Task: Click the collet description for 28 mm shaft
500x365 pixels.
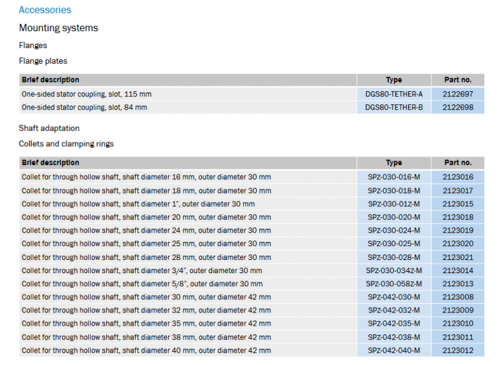Action: pos(146,257)
